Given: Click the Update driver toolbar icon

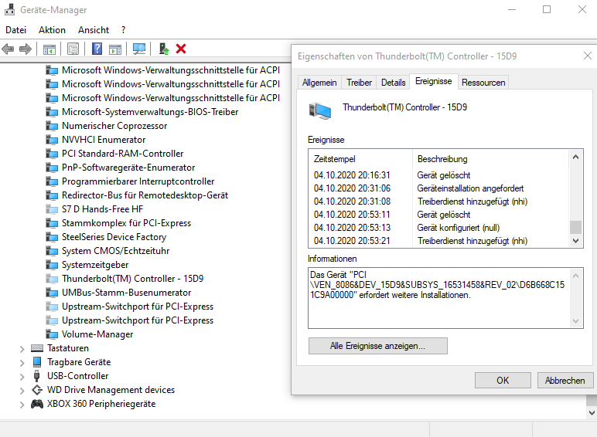Looking at the screenshot, I should pyautogui.click(x=164, y=49).
